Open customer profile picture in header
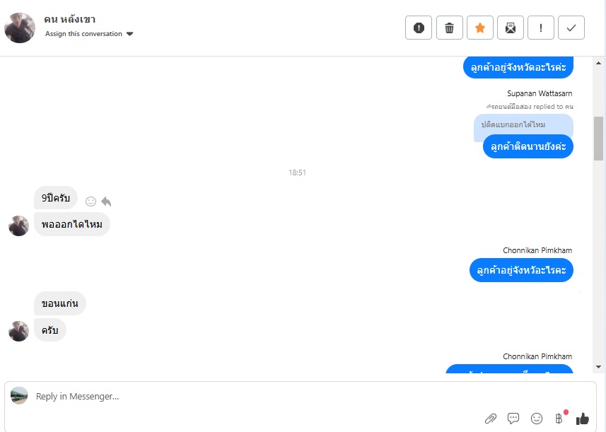The width and height of the screenshot is (606, 432). point(20,28)
